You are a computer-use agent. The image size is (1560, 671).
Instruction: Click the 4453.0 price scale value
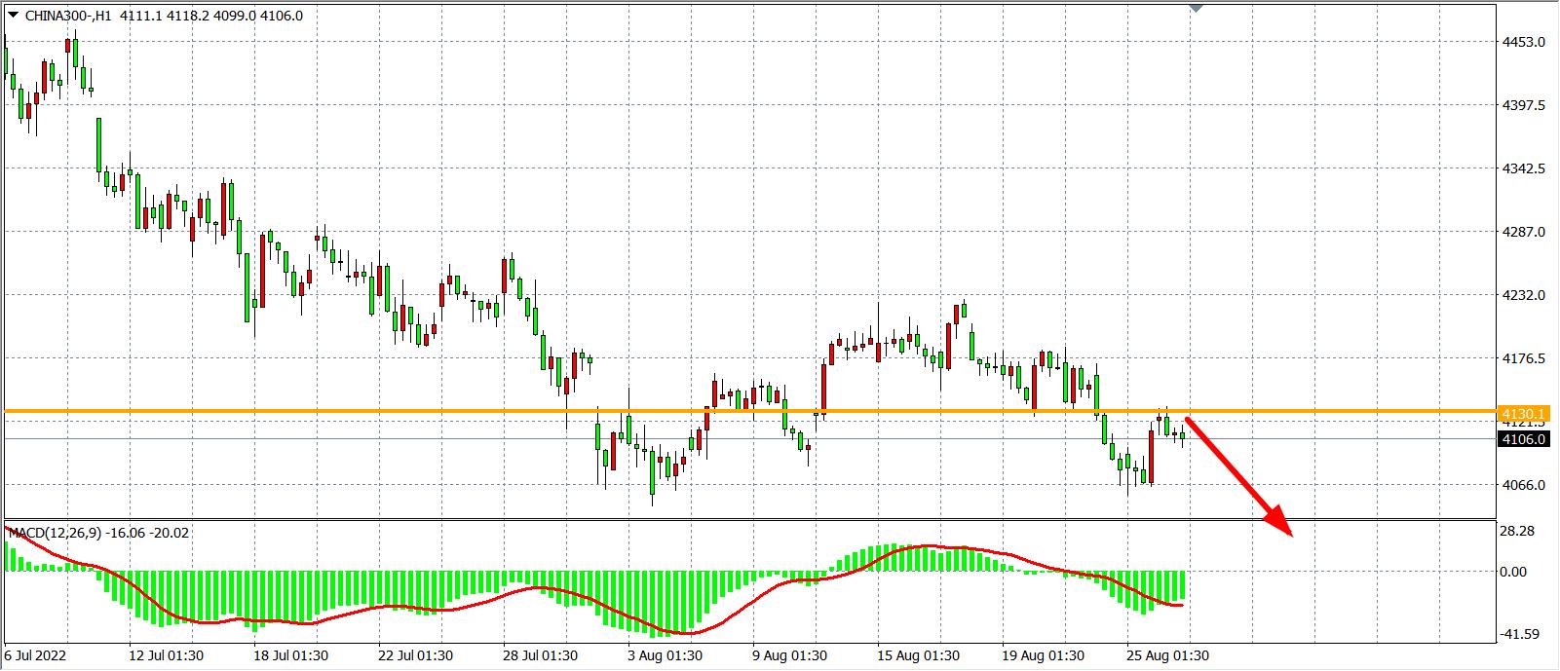coord(1524,42)
